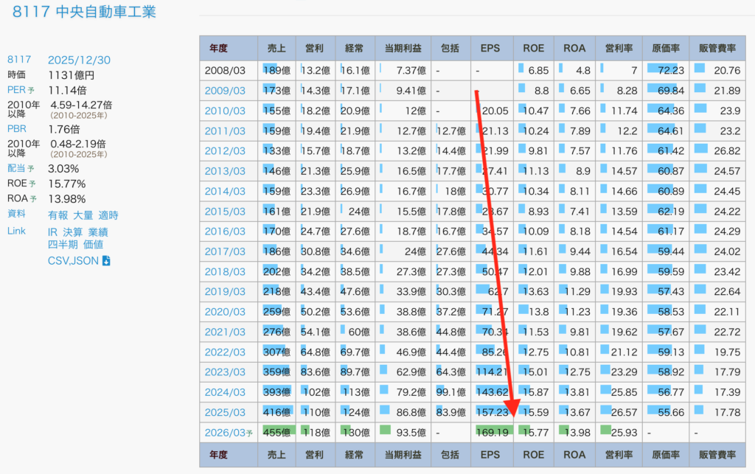
Task: Open the 8117 中央自動車工業 title link
Action: click(x=84, y=12)
